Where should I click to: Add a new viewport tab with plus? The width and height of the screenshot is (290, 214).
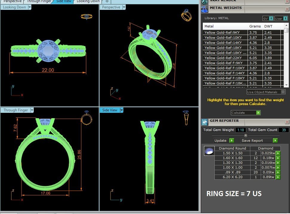(107, 1)
